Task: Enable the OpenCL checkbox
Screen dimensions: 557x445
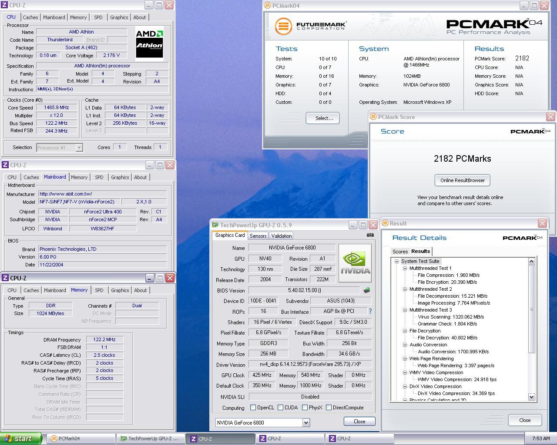Action: click(253, 407)
